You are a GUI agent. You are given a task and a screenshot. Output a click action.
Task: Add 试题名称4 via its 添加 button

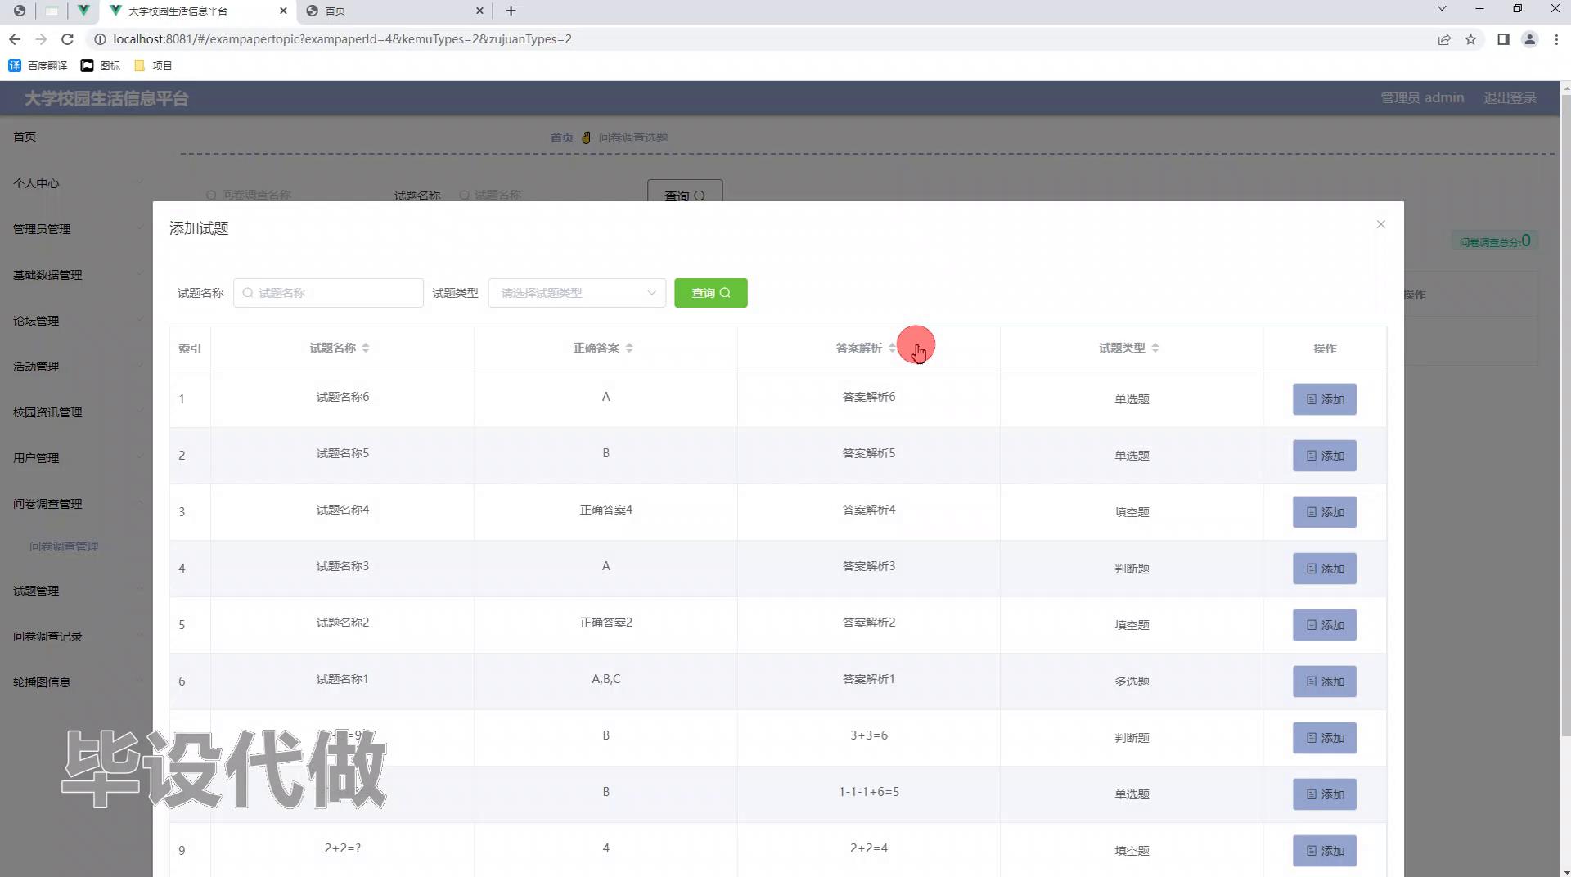coord(1324,512)
